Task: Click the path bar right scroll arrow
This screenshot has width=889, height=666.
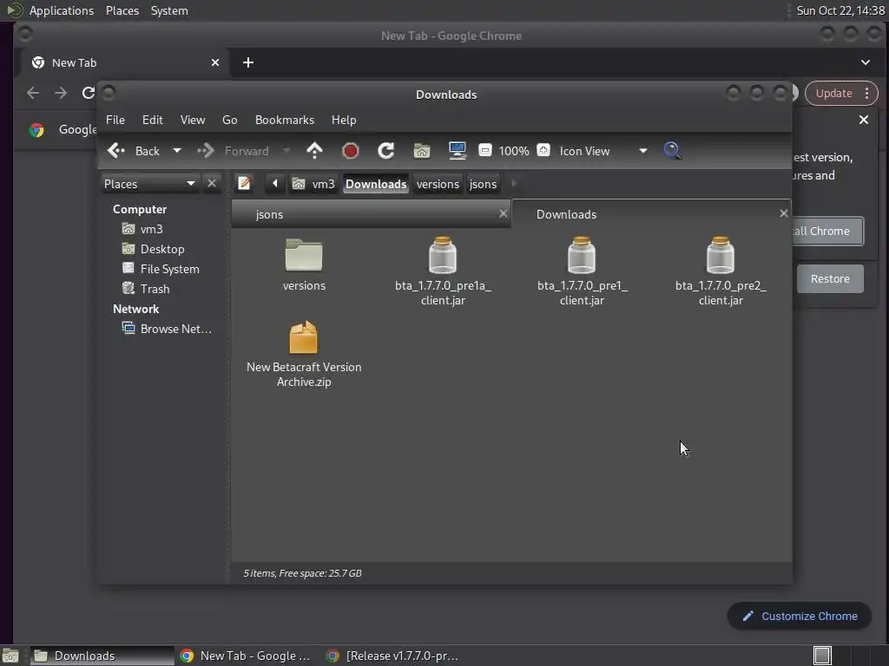Action: point(514,184)
